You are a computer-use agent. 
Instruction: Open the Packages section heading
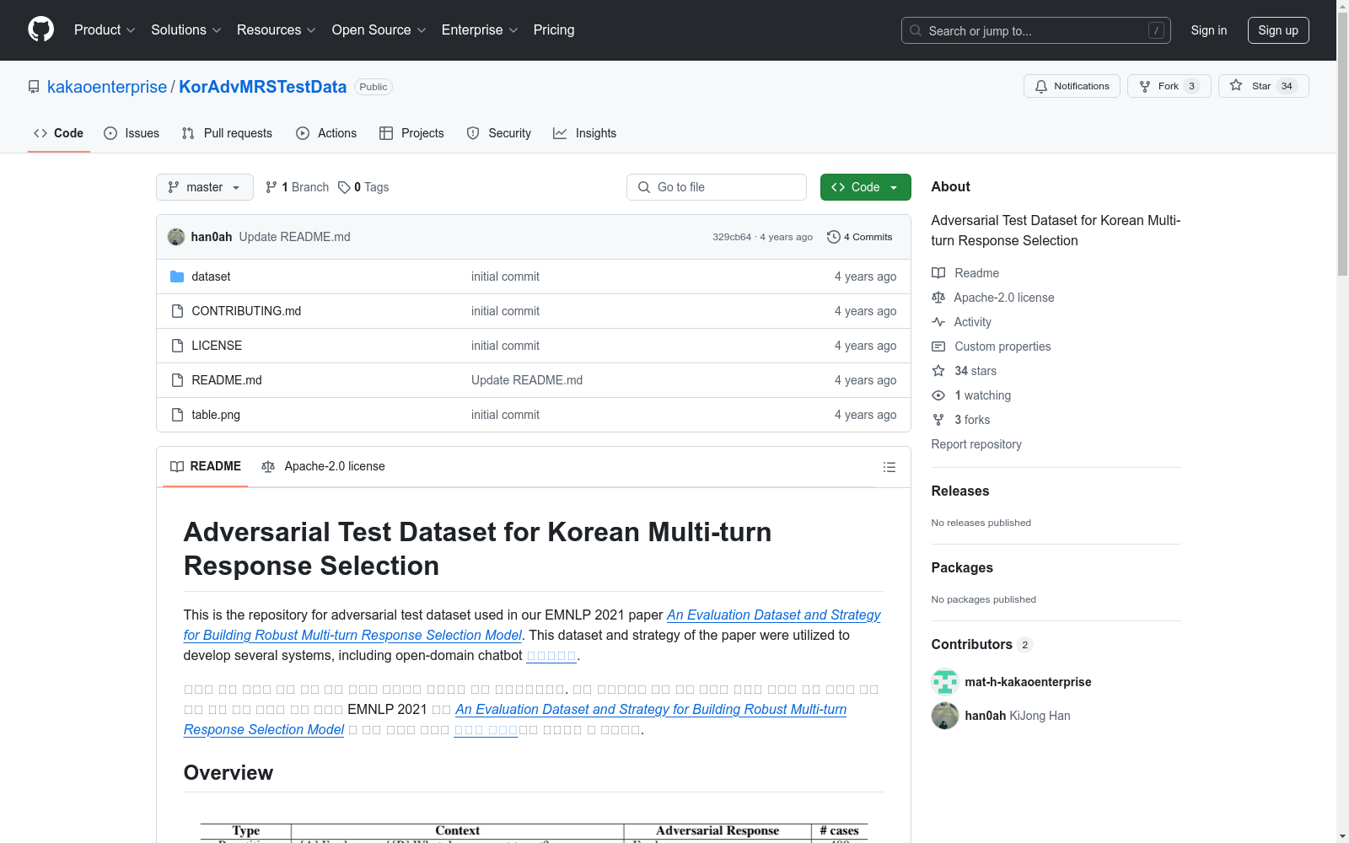pos(962,567)
